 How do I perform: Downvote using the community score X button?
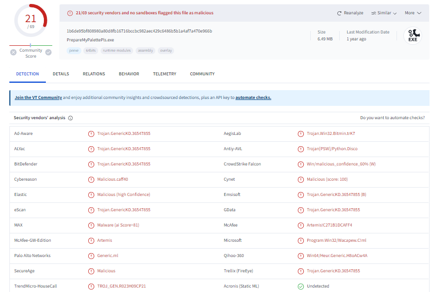click(13, 52)
